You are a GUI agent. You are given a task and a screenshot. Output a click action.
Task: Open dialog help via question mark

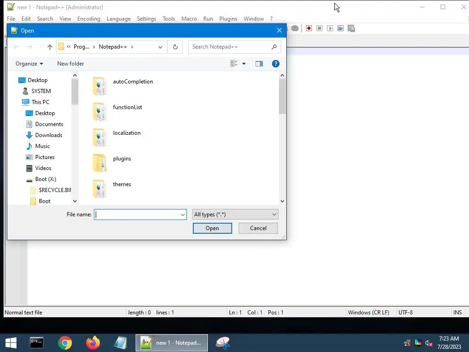[275, 64]
